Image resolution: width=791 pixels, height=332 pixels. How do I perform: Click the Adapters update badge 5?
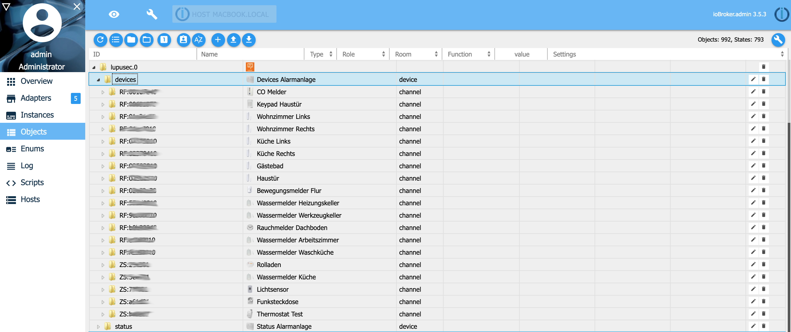pyautogui.click(x=75, y=98)
